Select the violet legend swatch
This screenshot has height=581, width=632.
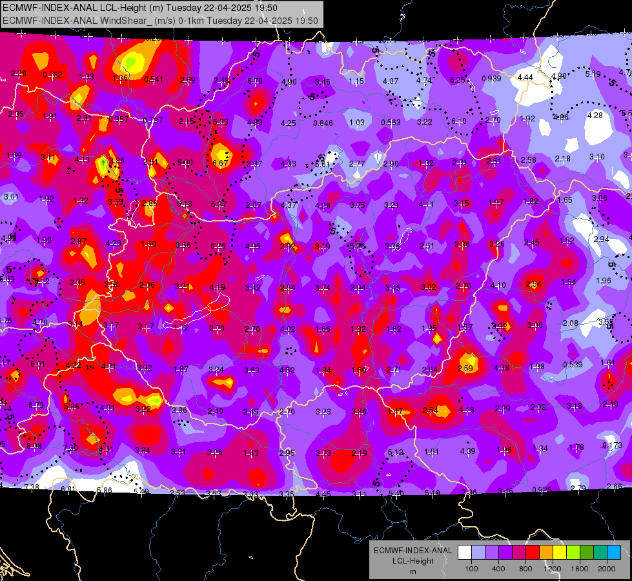(505, 553)
